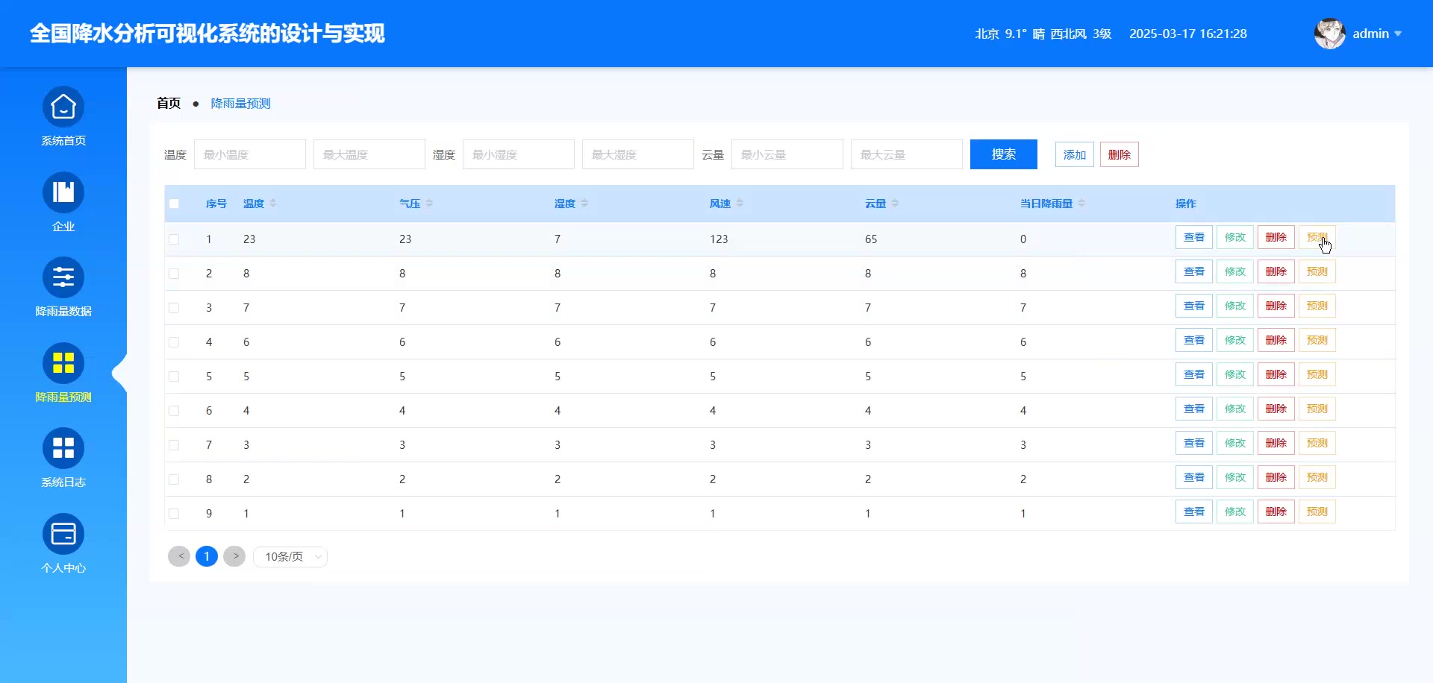The height and width of the screenshot is (683, 1433).
Task: Click the 添加 add button
Action: click(1075, 154)
